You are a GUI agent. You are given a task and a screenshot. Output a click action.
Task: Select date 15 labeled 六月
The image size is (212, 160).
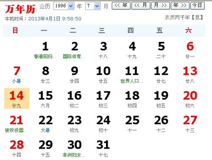(x=45, y=99)
